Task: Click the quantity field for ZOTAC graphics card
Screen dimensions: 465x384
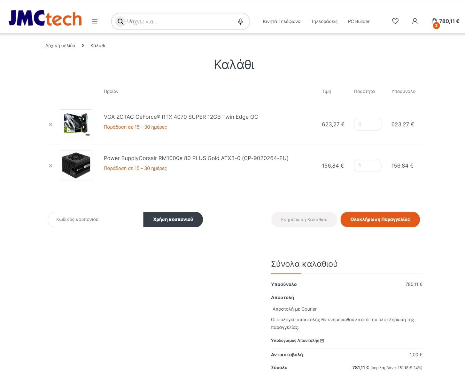Action: coord(368,124)
